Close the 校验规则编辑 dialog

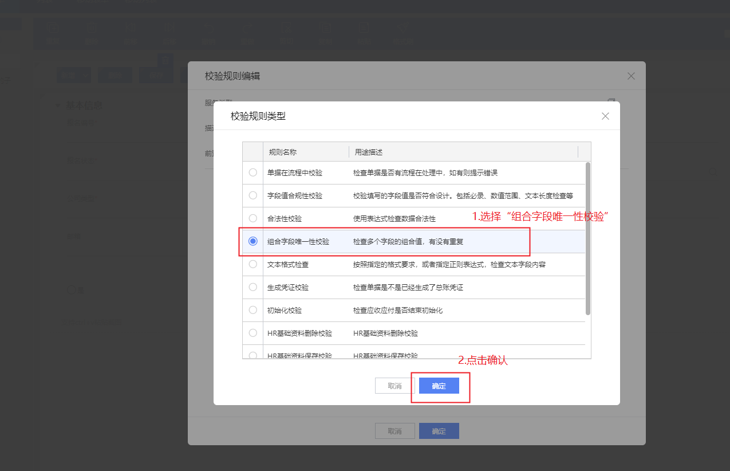click(x=631, y=76)
